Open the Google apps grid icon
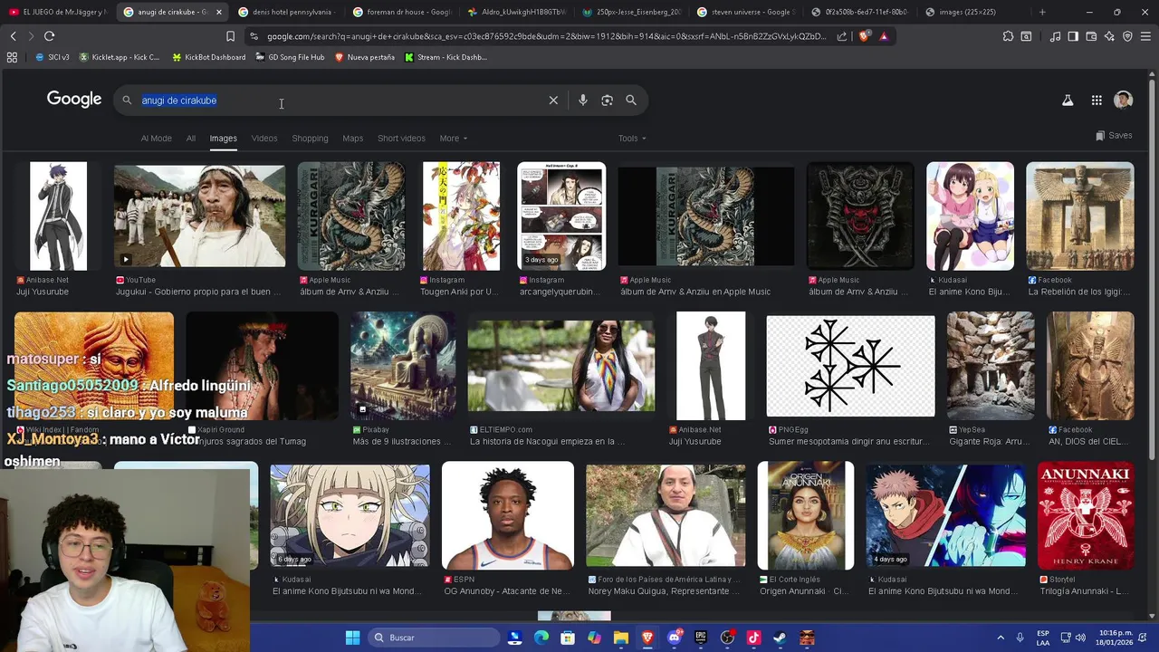1159x652 pixels. (1097, 101)
